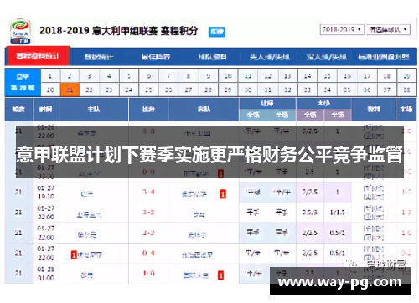Switch to the 球队资料 tab
Screen dimensions: 419x303
[x=212, y=57]
